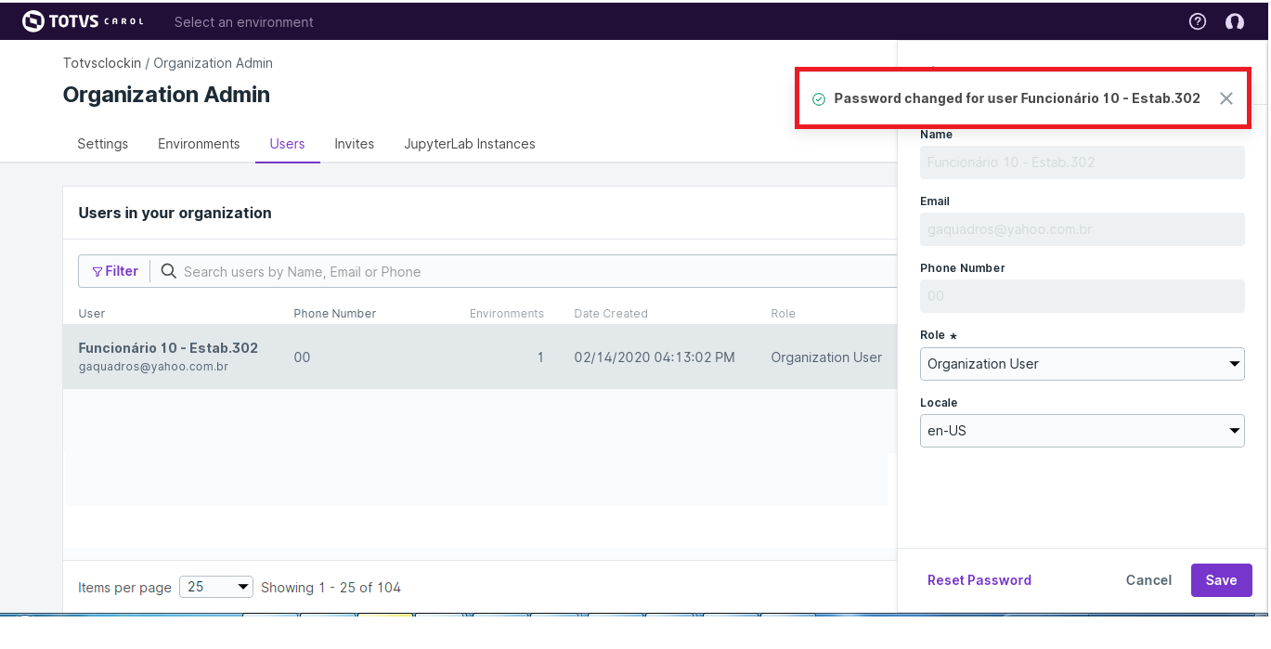Viewport: 1271px width, 649px height.
Task: Select the JupyterLab Instances tab
Action: tap(470, 144)
